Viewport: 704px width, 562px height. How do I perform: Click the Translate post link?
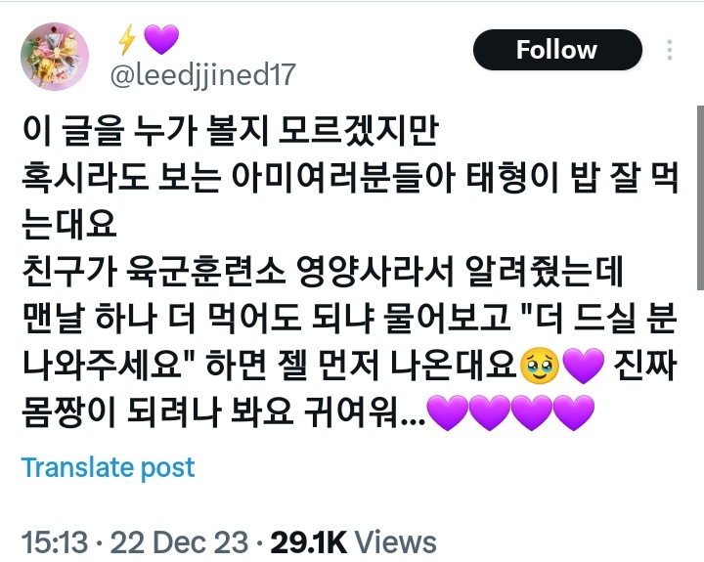[x=108, y=467]
